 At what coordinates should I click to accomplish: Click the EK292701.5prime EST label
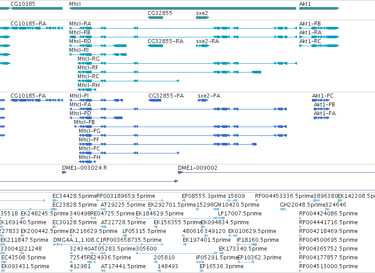click(x=172, y=205)
